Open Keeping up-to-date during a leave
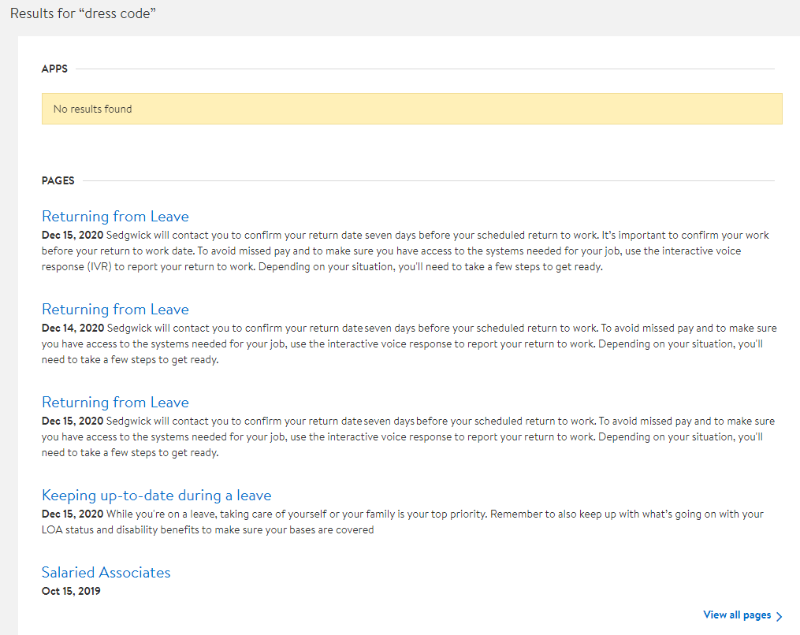Image resolution: width=800 pixels, height=635 pixels. [157, 496]
